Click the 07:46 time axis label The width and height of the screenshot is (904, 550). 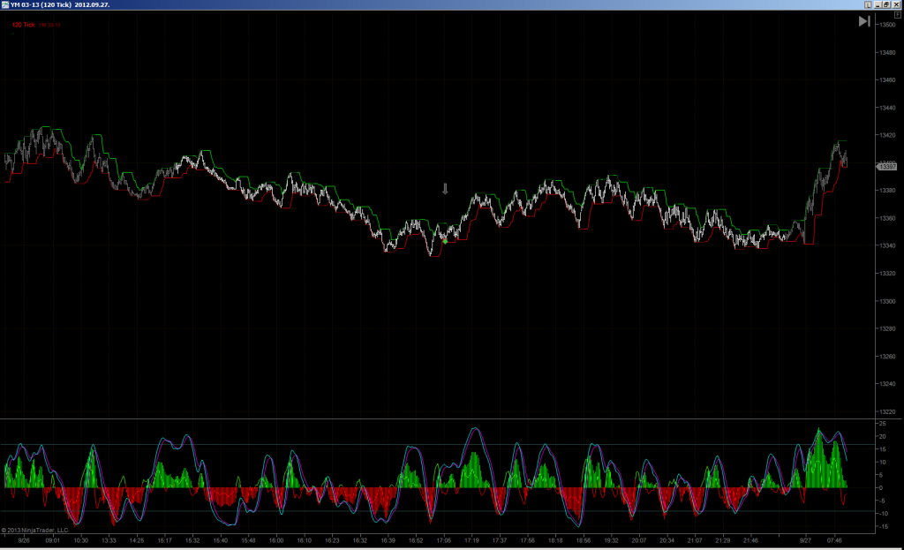coord(834,541)
